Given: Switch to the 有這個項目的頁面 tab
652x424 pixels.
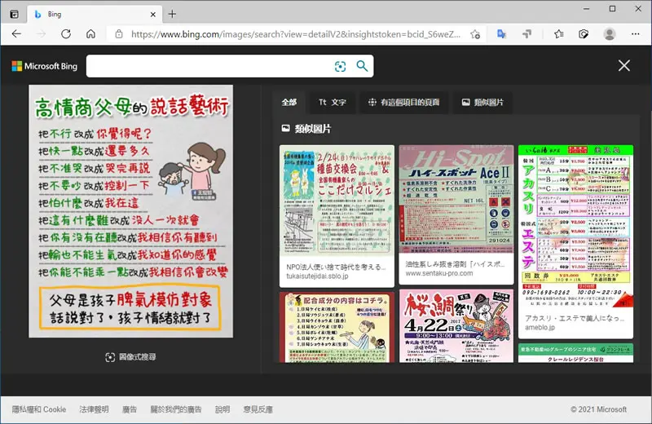Looking at the screenshot, I should pos(403,103).
